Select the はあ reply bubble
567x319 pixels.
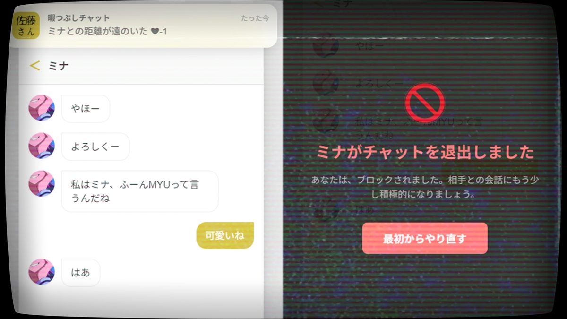pos(80,273)
